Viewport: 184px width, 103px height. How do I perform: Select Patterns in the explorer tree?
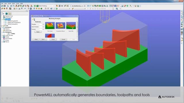pyautogui.click(x=7, y=29)
